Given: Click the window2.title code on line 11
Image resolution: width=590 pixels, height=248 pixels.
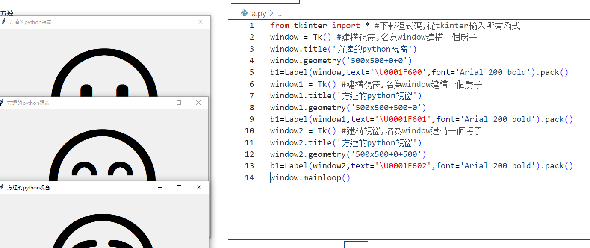Looking at the screenshot, I should tap(346, 142).
